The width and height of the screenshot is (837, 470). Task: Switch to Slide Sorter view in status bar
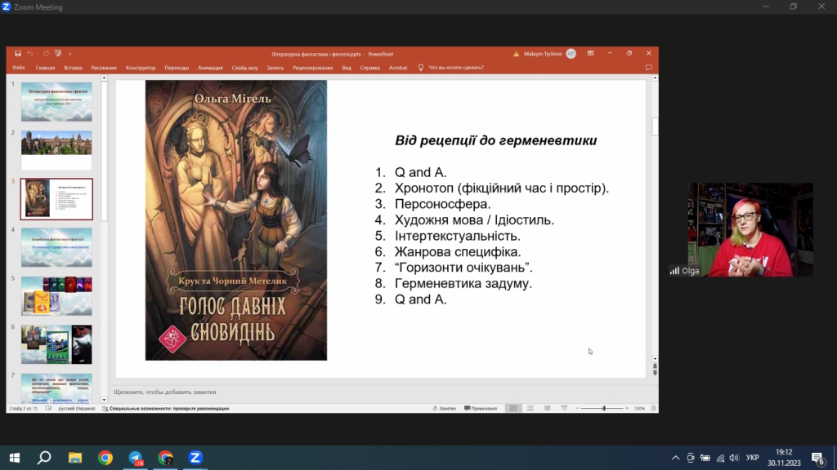click(x=530, y=408)
